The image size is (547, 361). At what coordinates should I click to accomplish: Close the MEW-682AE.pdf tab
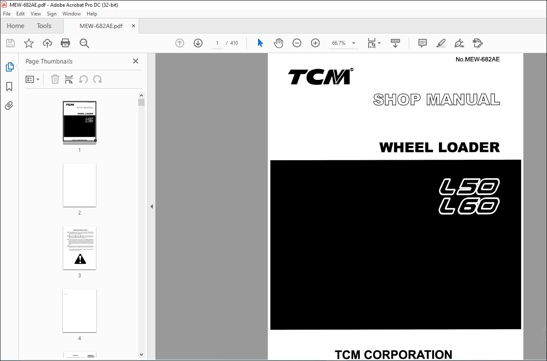click(x=134, y=26)
